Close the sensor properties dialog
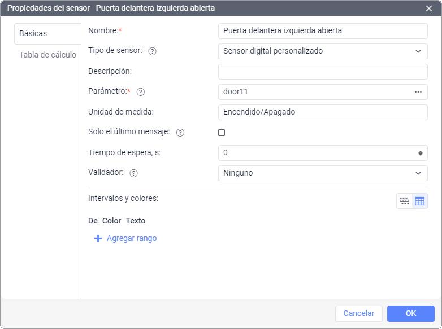Screen dimensions: 442x329 pos(429,8)
